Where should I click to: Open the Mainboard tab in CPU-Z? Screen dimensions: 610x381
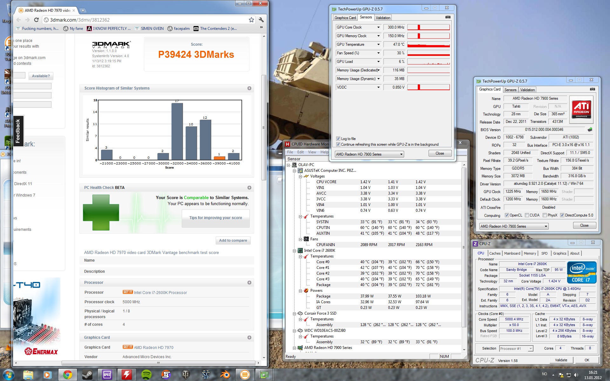(512, 253)
